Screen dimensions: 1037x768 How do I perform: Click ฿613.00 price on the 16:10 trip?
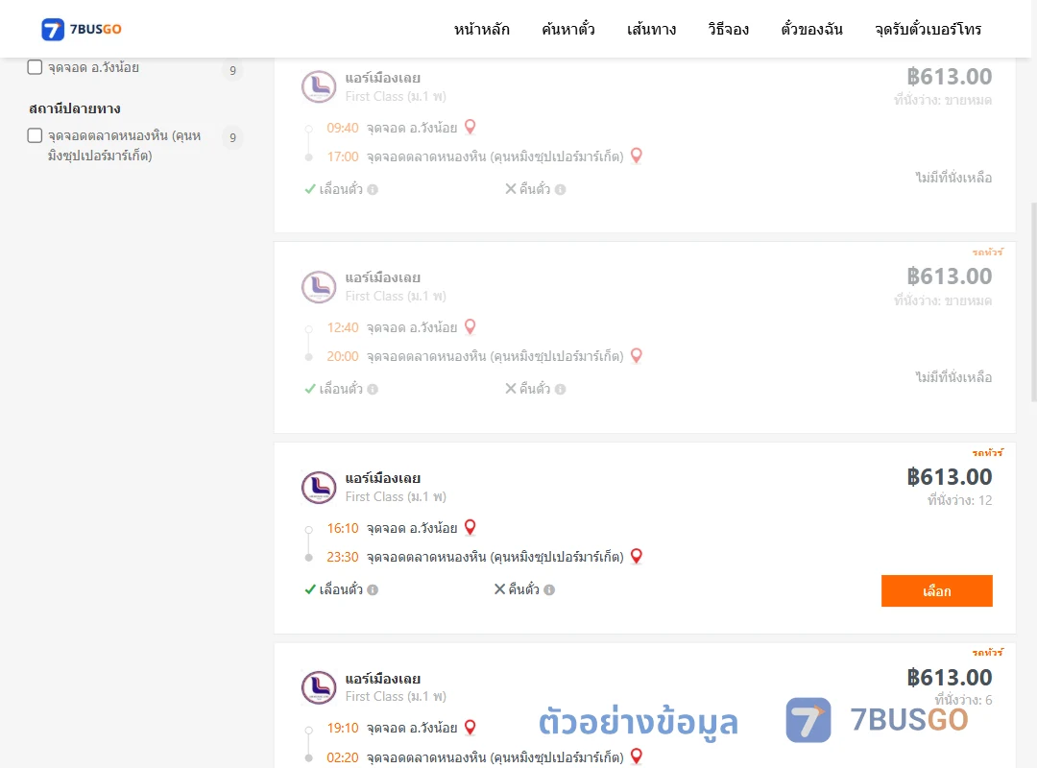(949, 477)
